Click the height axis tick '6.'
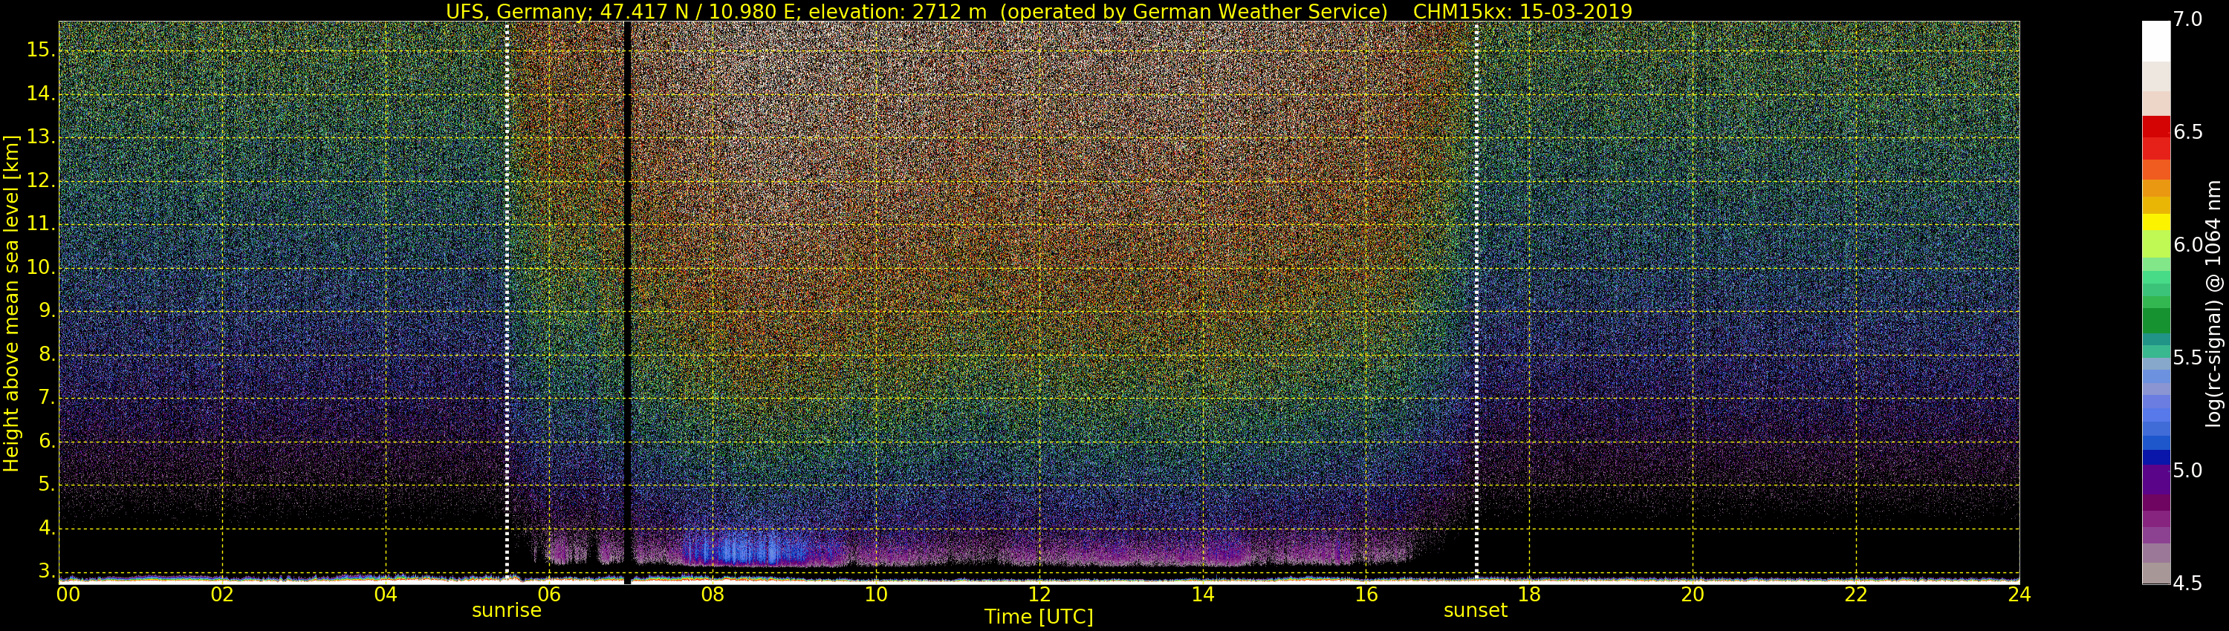Viewport: 2229px width, 631px height. point(46,442)
